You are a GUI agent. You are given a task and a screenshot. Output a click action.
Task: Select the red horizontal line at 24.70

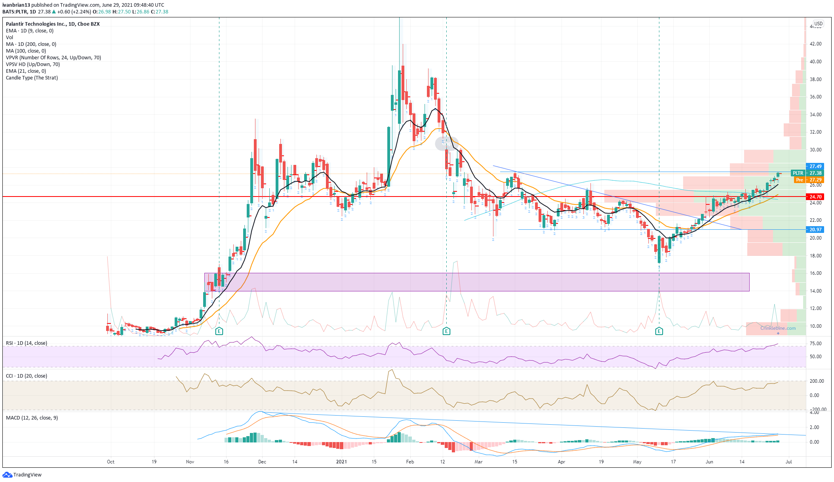click(x=404, y=197)
